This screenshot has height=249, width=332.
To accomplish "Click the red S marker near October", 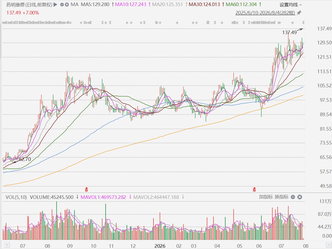I will [x=86, y=190].
